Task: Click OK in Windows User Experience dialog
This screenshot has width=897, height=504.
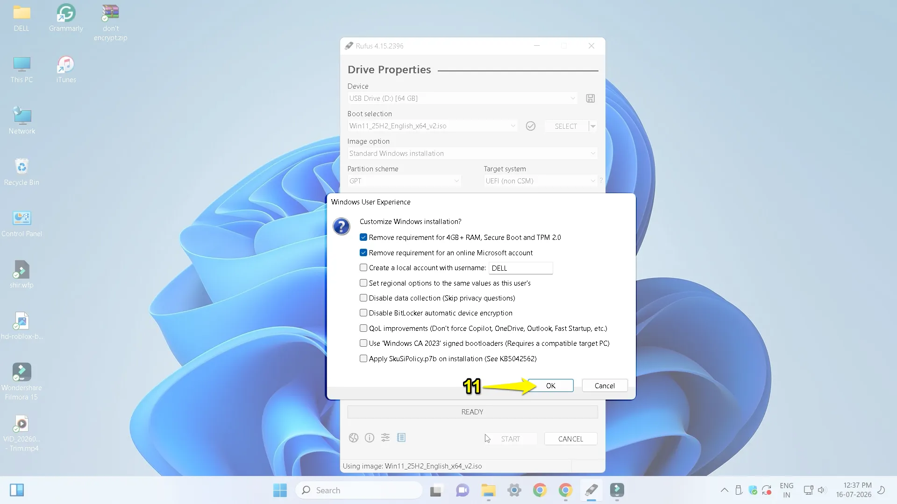Action: coord(551,385)
